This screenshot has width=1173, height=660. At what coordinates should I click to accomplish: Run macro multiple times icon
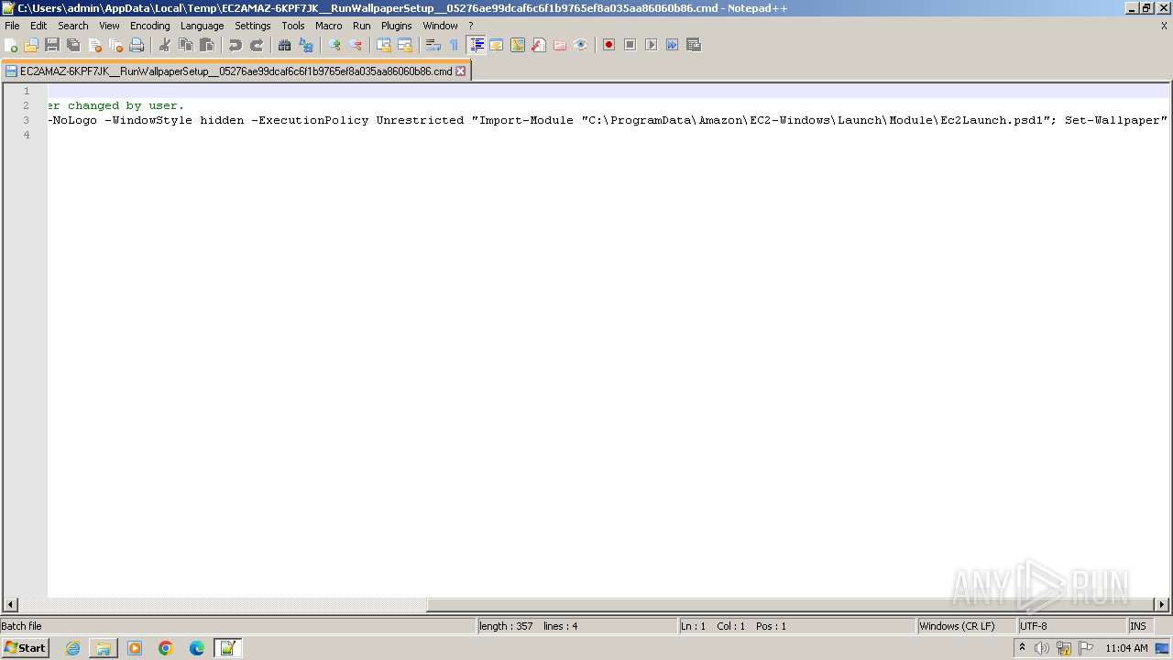coord(672,45)
